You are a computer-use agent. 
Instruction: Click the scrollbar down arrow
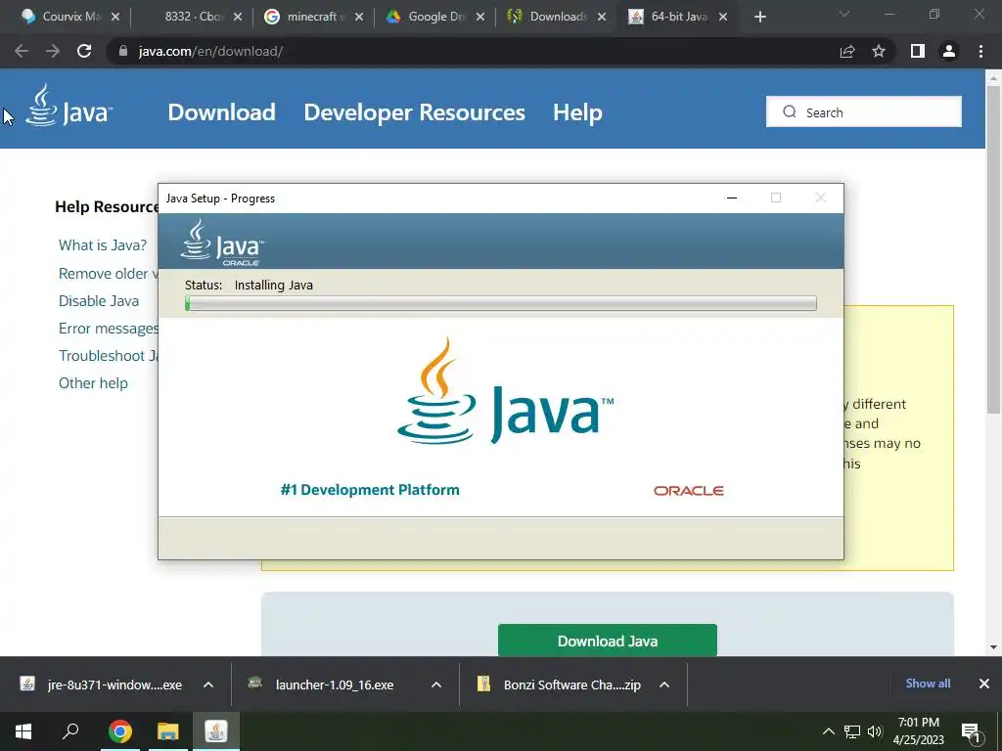pos(993,647)
